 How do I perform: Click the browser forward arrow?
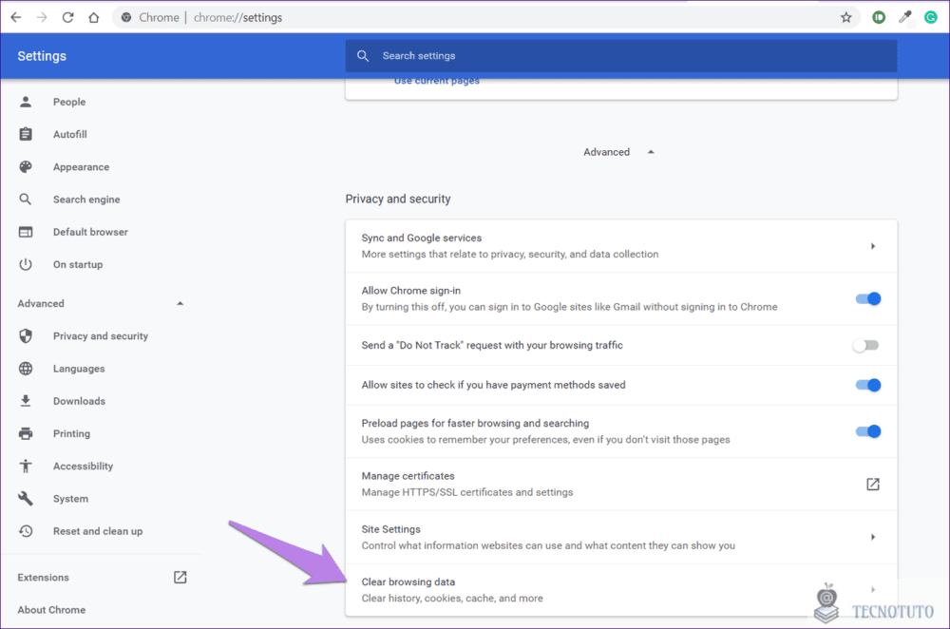42,17
